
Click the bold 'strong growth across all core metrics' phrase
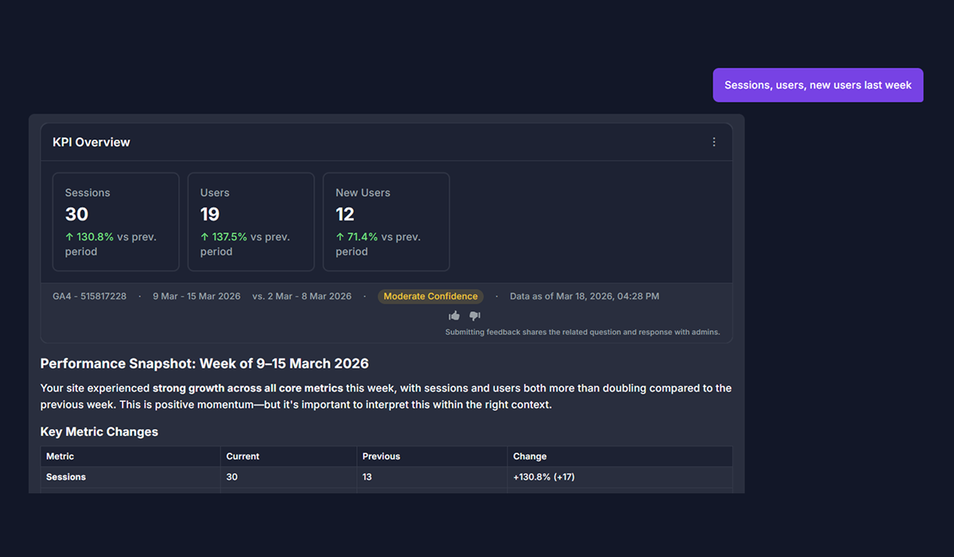tap(248, 388)
